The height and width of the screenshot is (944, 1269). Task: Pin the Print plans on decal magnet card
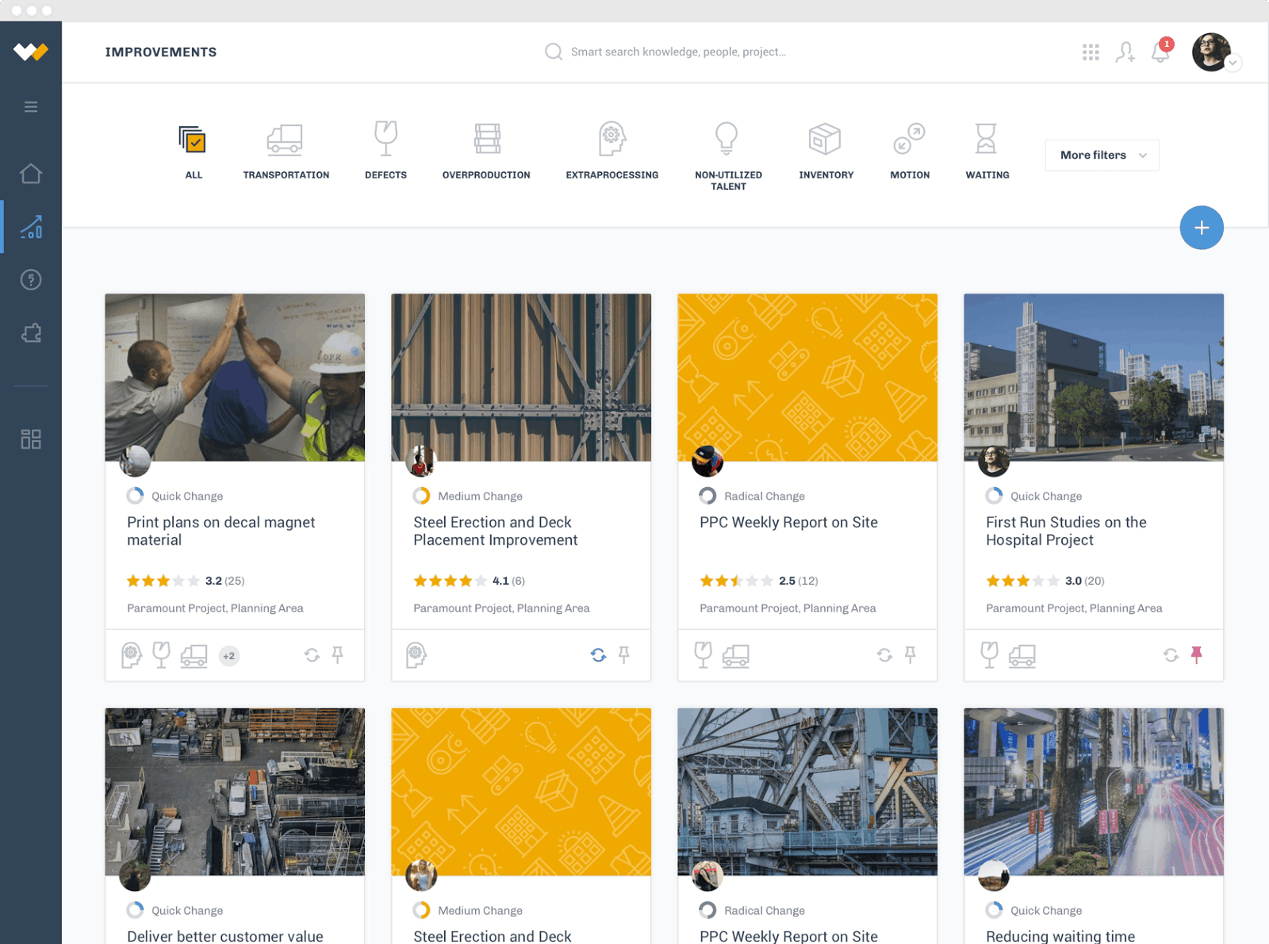[338, 655]
